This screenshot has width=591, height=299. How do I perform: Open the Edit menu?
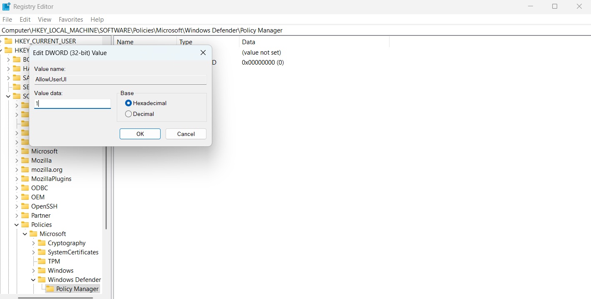(x=25, y=19)
